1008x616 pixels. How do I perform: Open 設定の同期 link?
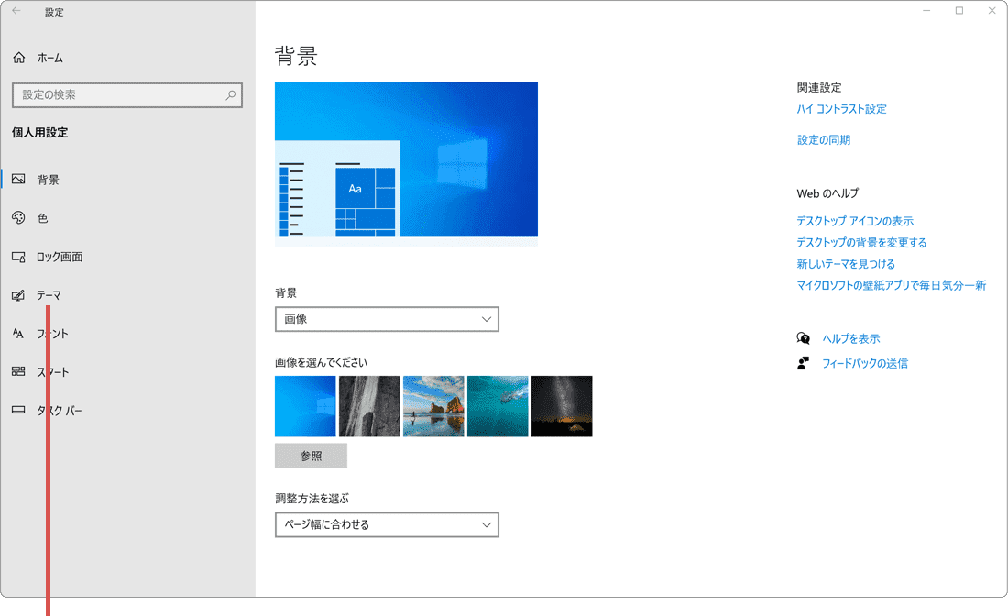(x=824, y=140)
